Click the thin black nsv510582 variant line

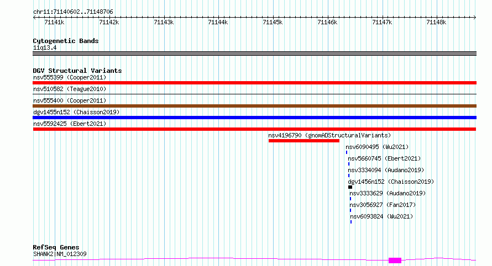point(254,94)
